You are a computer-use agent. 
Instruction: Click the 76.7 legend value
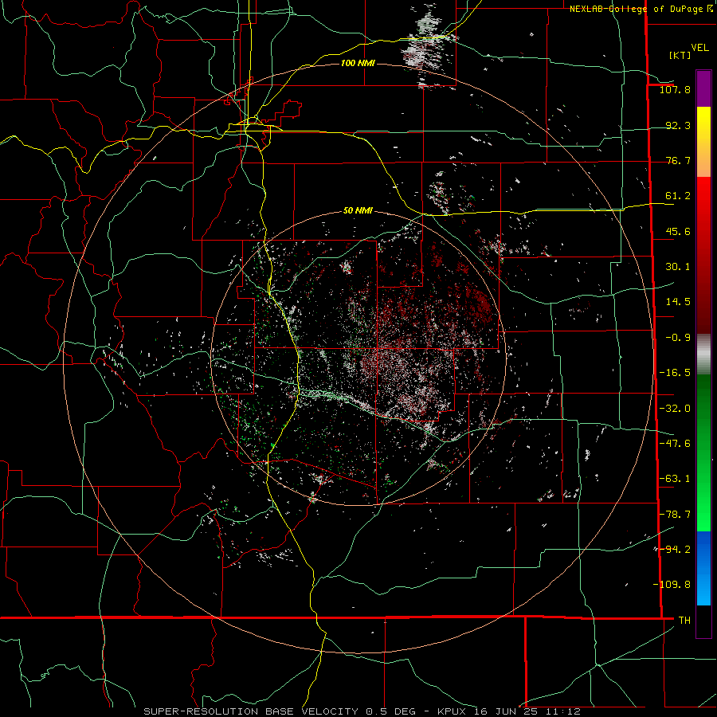678,160
